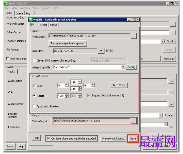183x154 pixels.
Task: Adjust the top crop 140 stepper
Action: point(79,82)
